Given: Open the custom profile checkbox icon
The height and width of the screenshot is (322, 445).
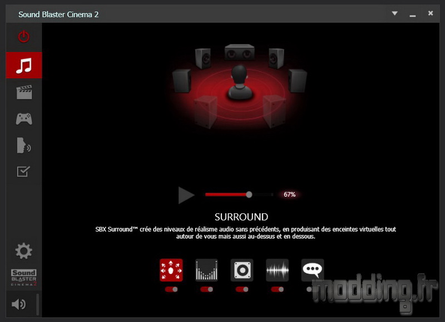Looking at the screenshot, I should click(23, 172).
